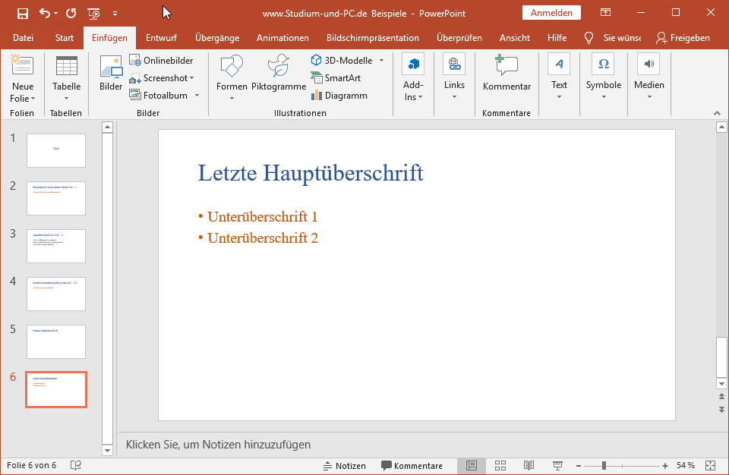This screenshot has width=729, height=475.
Task: Switch to the Start tab
Action: (x=64, y=38)
